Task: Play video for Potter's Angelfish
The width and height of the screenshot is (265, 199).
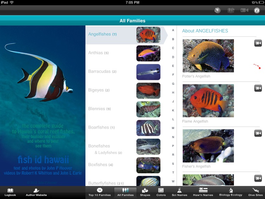Action: click(258, 43)
